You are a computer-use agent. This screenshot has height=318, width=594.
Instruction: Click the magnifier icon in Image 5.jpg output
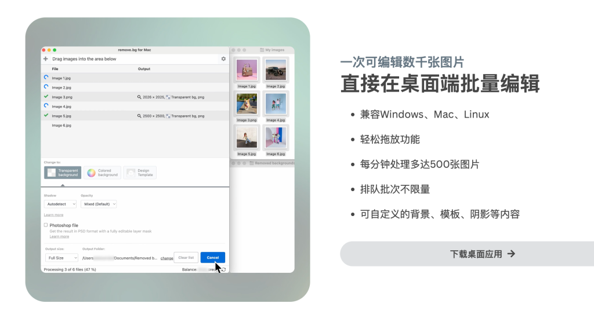point(139,116)
